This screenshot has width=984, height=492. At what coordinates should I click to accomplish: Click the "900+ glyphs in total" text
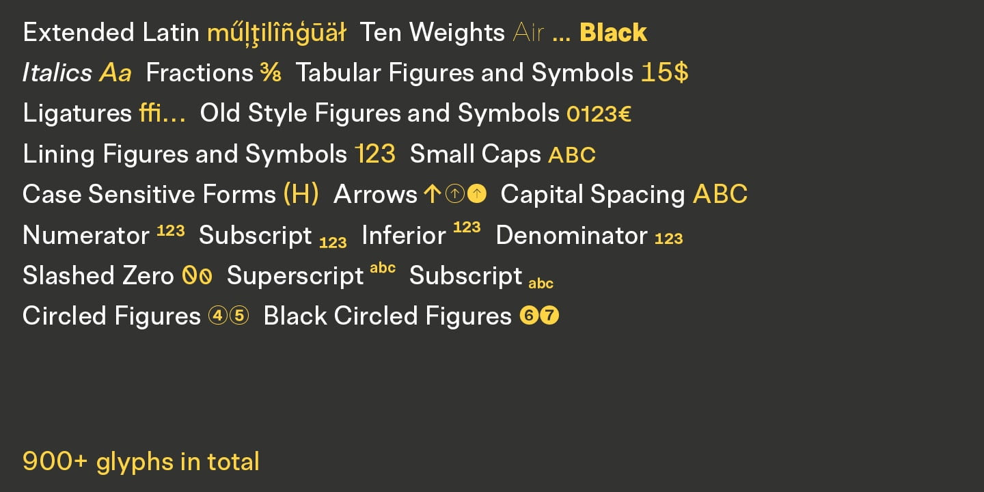(141, 462)
